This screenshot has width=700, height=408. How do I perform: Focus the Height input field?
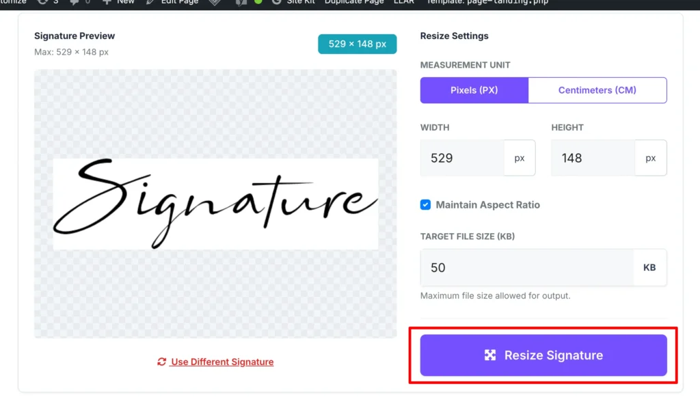(x=593, y=158)
